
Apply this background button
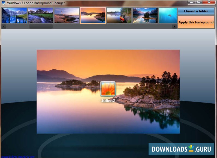point(196,22)
